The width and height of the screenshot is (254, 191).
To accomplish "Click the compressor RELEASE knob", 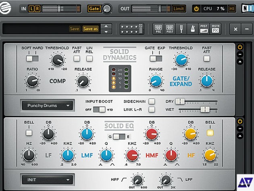I will [83, 81].
